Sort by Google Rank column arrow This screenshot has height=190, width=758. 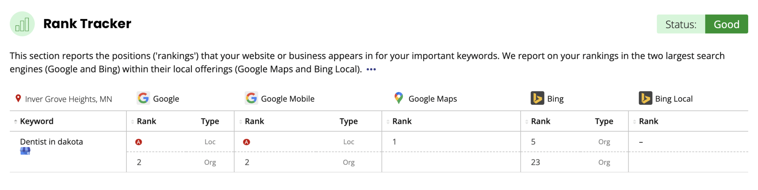(x=133, y=121)
